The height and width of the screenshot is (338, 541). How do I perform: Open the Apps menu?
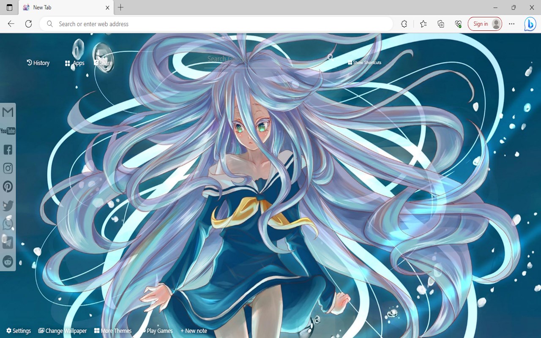pyautogui.click(x=75, y=63)
